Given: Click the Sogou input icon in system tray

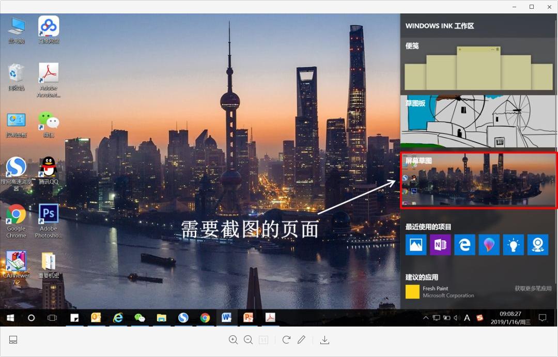Looking at the screenshot, I should click(x=479, y=318).
